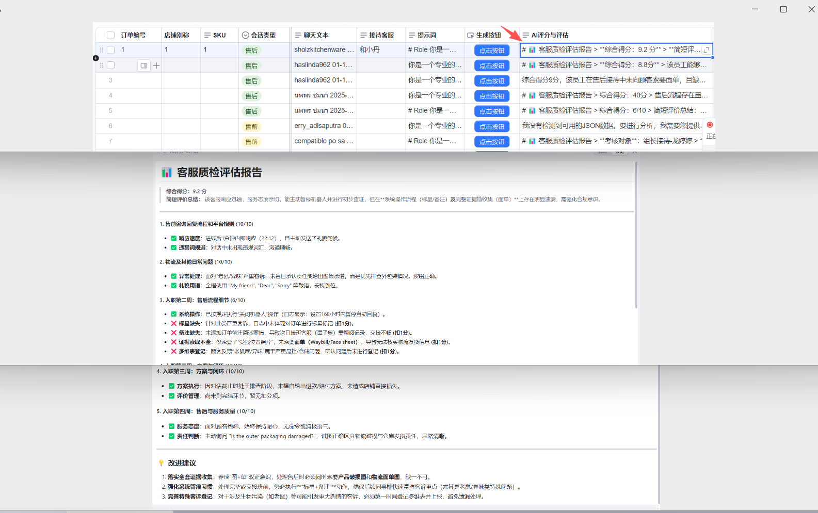Click the 生成按钮 column header icon
Viewport: 818px width, 513px height.
tap(470, 35)
